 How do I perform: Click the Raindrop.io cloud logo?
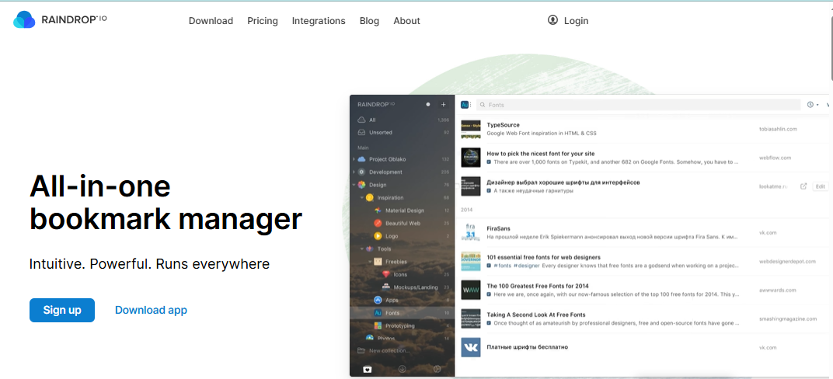coord(24,20)
